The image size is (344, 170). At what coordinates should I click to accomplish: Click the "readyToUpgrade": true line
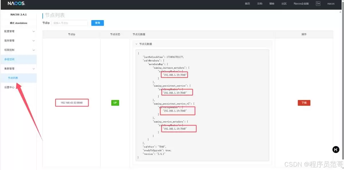pyautogui.click(x=157, y=150)
